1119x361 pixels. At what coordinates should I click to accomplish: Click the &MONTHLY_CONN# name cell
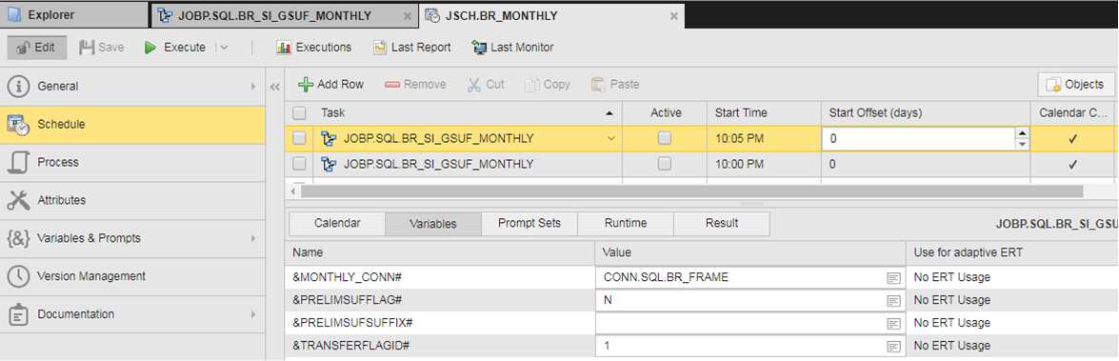click(x=440, y=277)
